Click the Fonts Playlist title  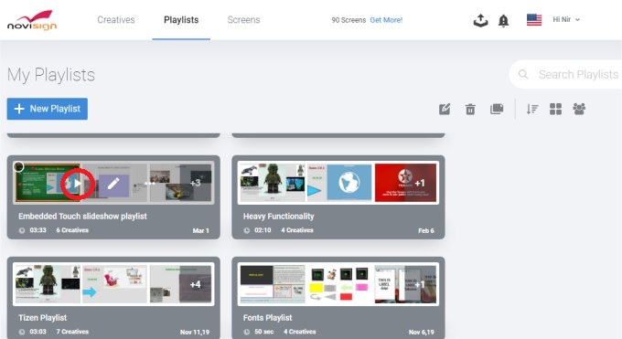267,318
